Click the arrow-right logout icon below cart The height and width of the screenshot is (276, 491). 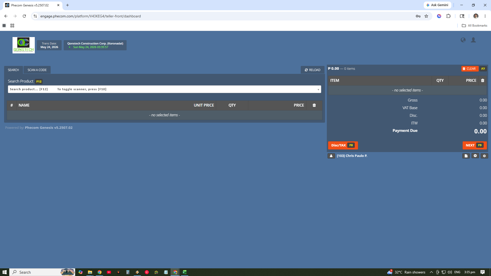484,156
